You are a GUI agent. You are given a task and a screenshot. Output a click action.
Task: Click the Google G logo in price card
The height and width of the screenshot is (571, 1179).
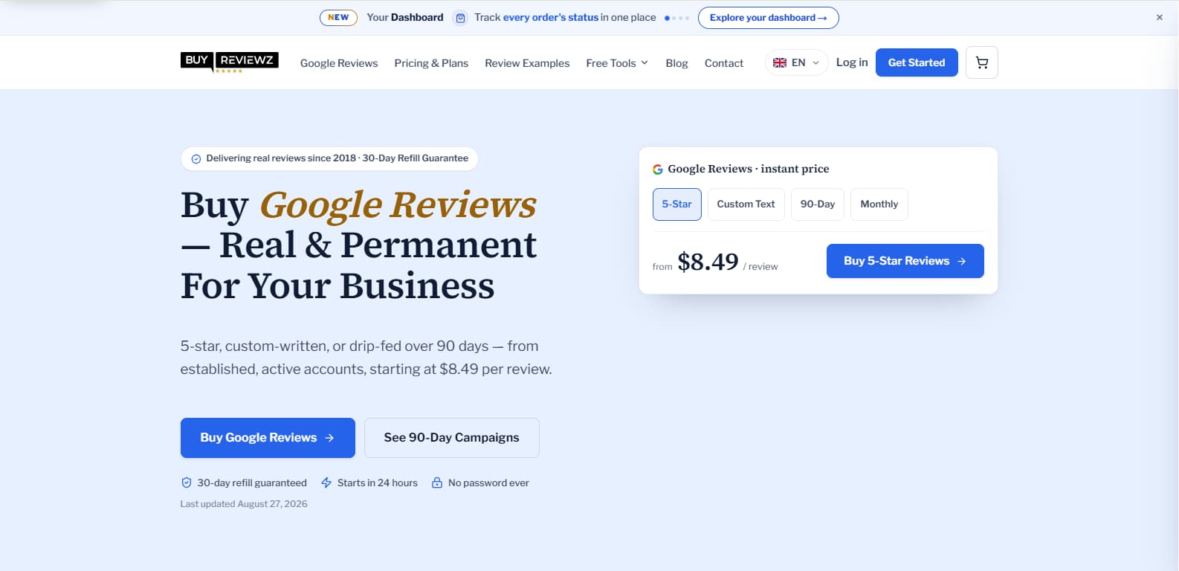coord(658,170)
